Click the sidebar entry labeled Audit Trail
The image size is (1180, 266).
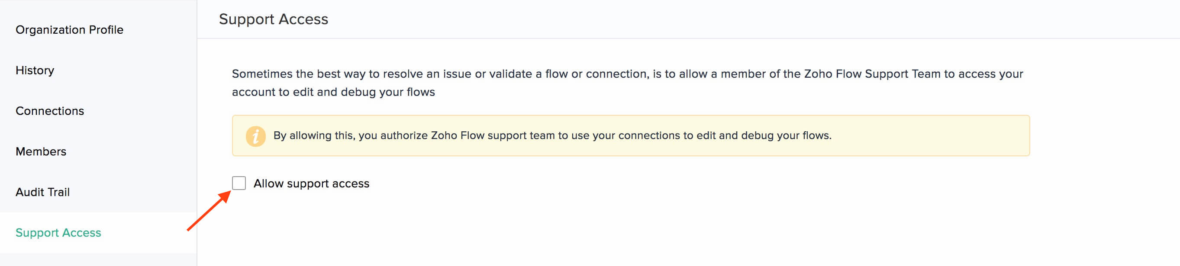pyautogui.click(x=42, y=192)
